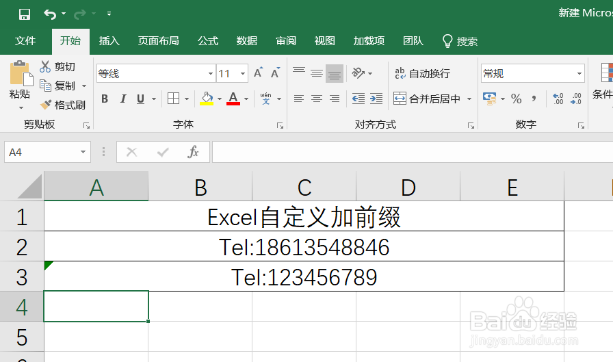Open fill color dropdown arrow
Viewport: 613px width, 362px height.
(x=220, y=99)
